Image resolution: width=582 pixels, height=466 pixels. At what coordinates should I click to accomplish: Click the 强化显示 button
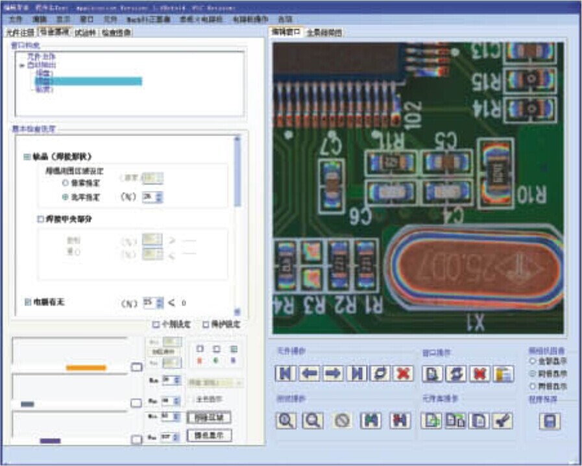(209, 435)
